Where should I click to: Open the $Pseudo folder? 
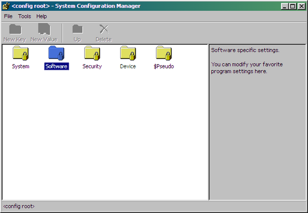(x=164, y=54)
